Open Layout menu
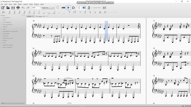Image resolution: width=191 pixels, height=107 pixels. point(26,4)
